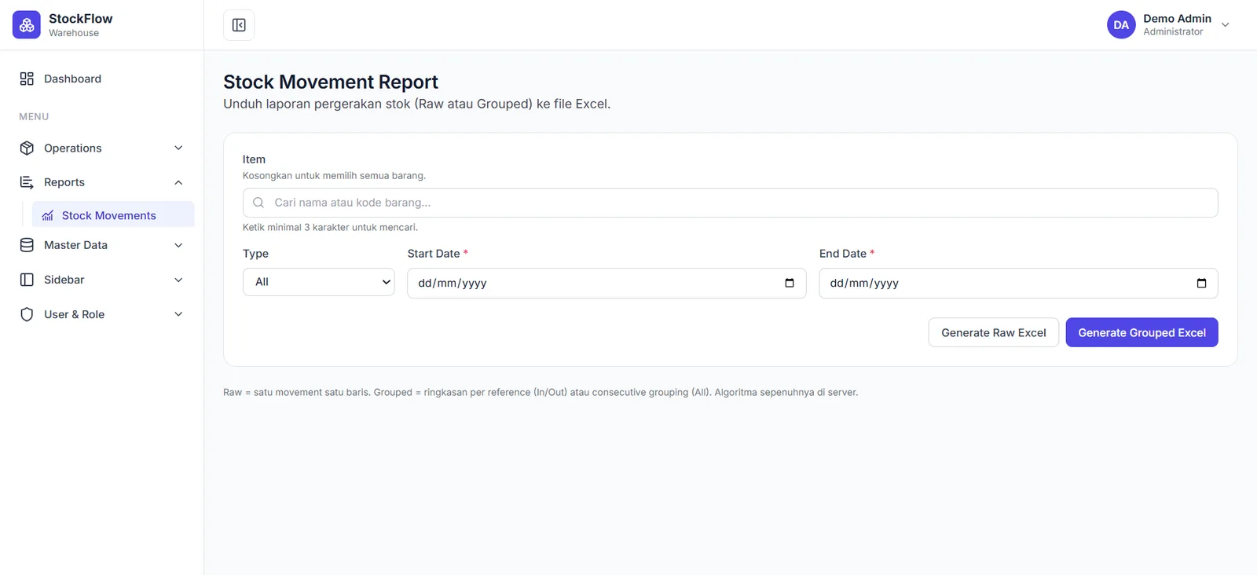The image size is (1257, 575).
Task: Toggle the sidebar collapse icon
Action: [x=239, y=25]
